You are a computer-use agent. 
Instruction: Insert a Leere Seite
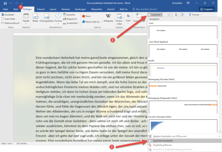8,19
